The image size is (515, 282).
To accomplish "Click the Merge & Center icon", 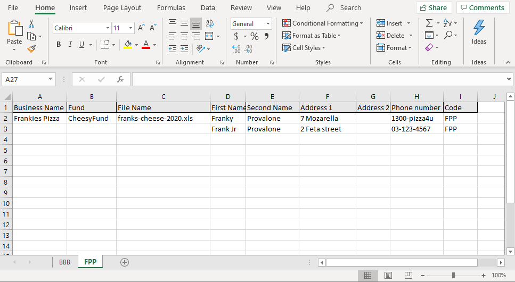I will [x=209, y=36].
